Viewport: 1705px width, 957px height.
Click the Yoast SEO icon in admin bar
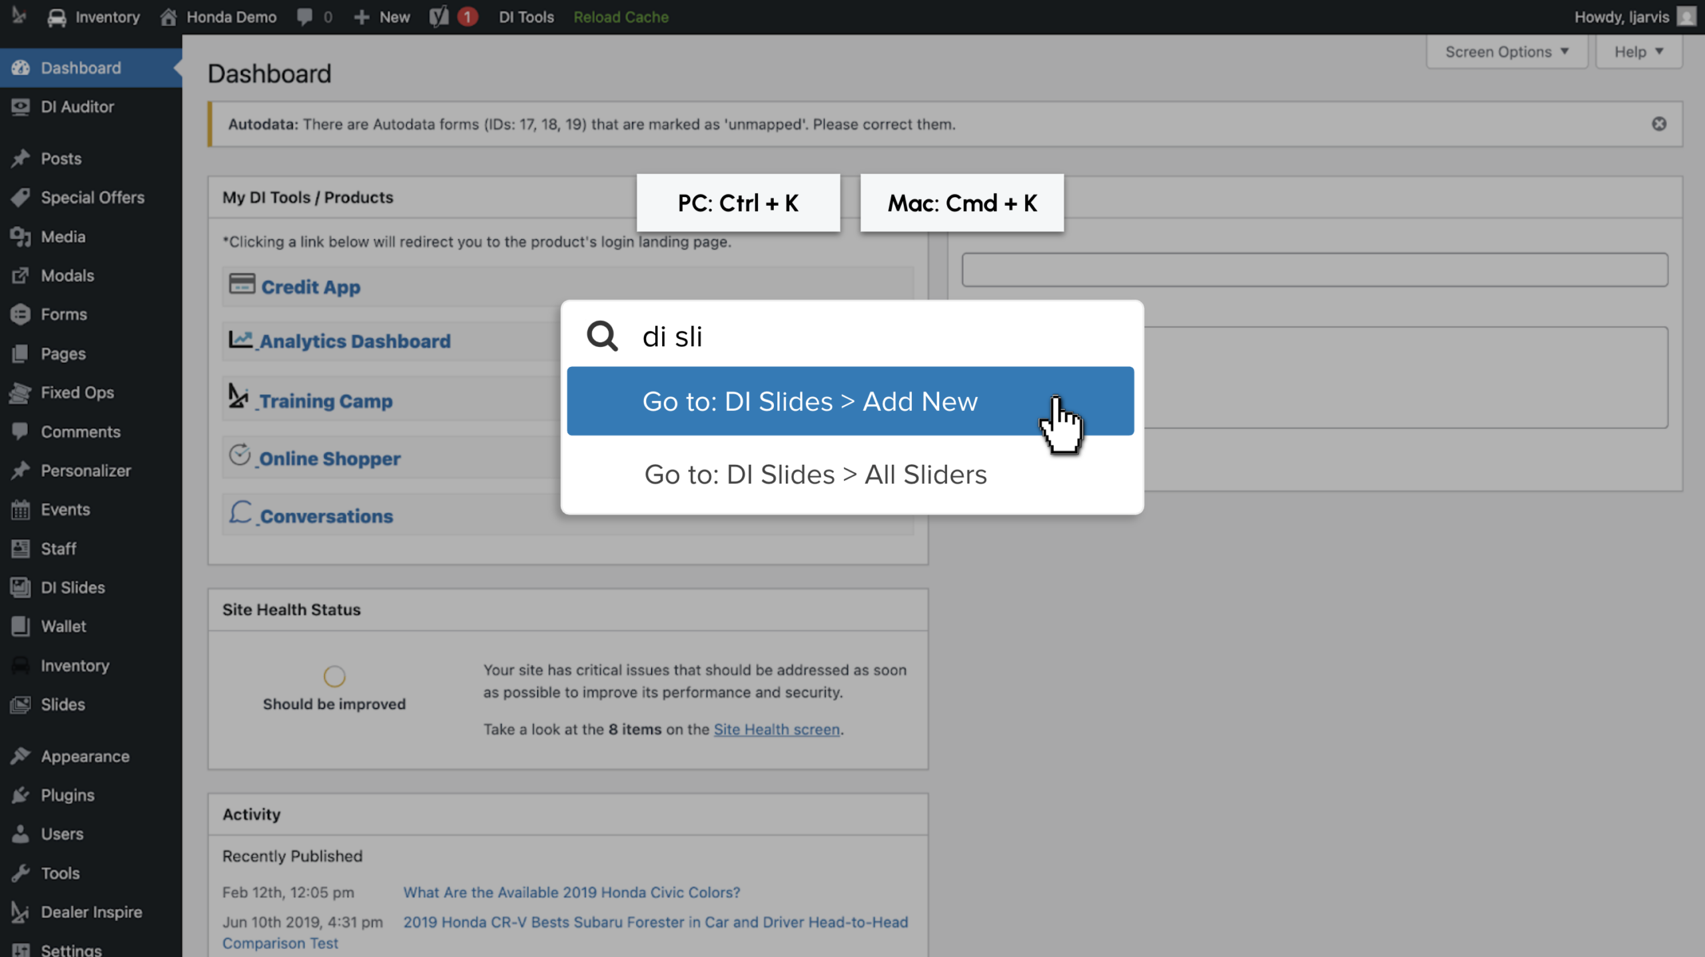[x=439, y=17]
